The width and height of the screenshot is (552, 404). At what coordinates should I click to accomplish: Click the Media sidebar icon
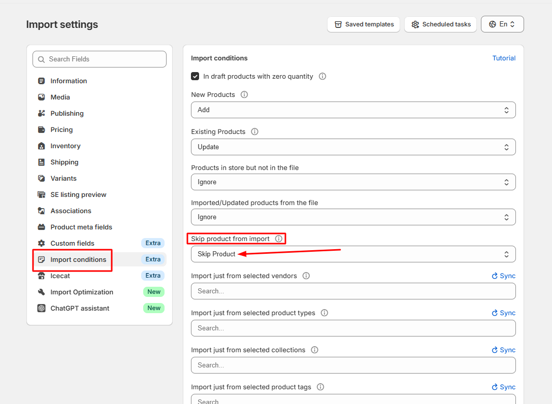41,97
